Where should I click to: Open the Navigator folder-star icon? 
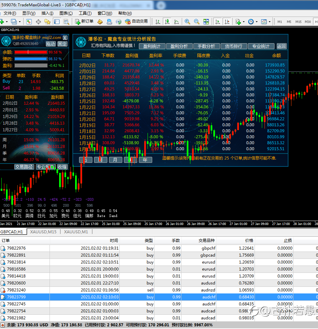(48, 22)
